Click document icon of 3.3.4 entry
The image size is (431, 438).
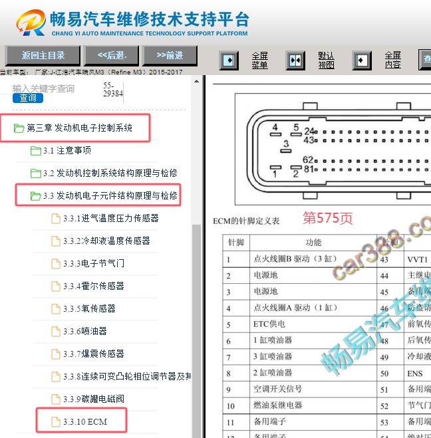[56, 286]
